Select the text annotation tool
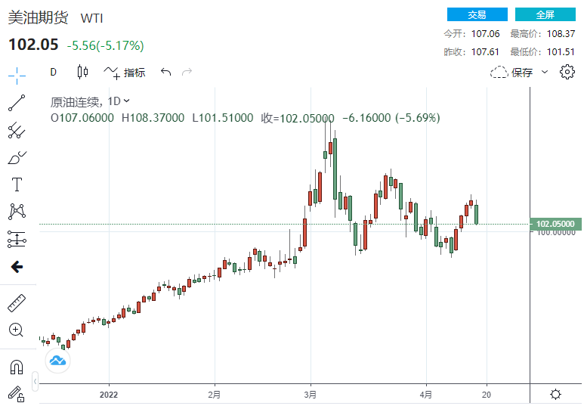The width and height of the screenshot is (584, 406). click(17, 184)
